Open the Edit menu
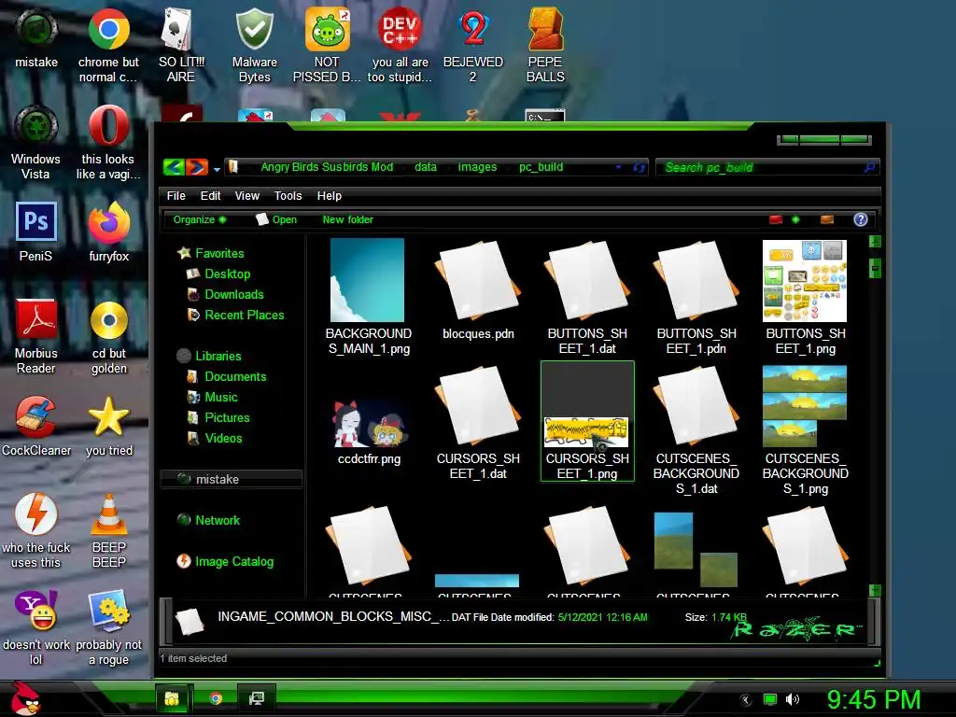The image size is (956, 717). click(x=210, y=196)
